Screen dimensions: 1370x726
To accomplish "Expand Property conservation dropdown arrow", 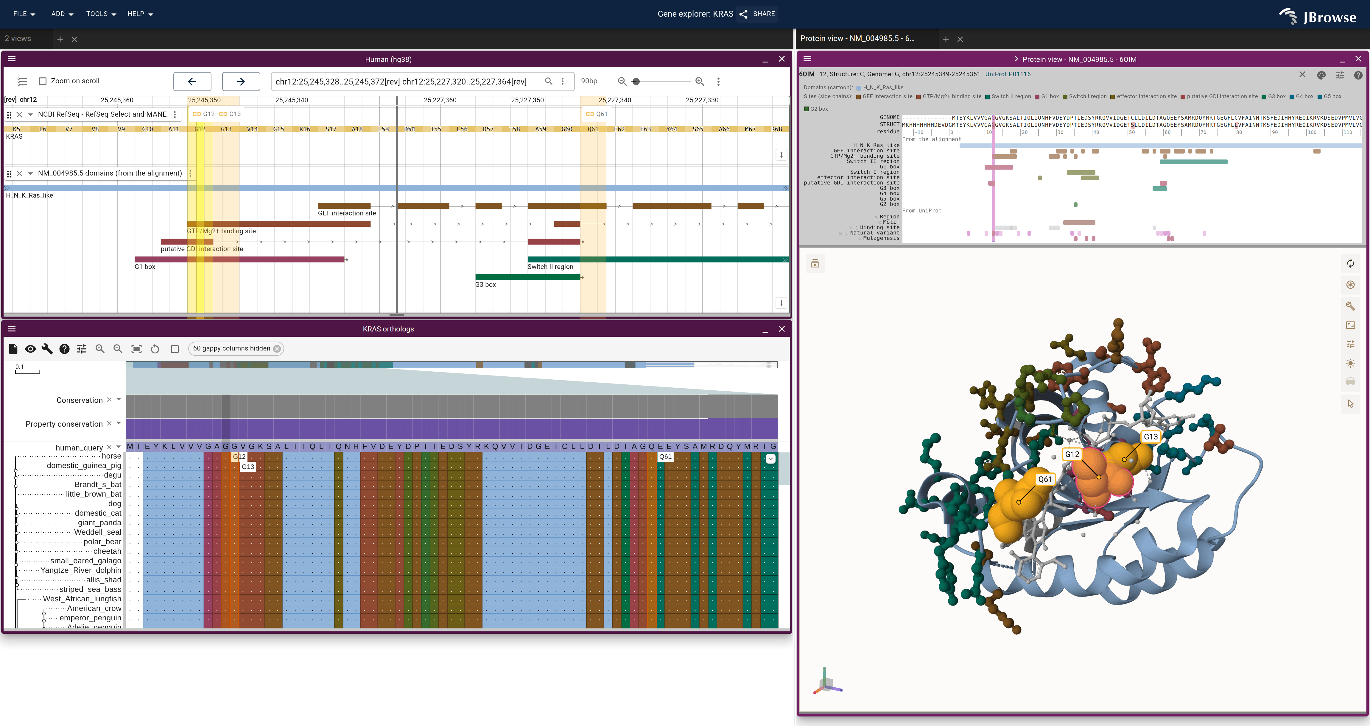I will (119, 424).
